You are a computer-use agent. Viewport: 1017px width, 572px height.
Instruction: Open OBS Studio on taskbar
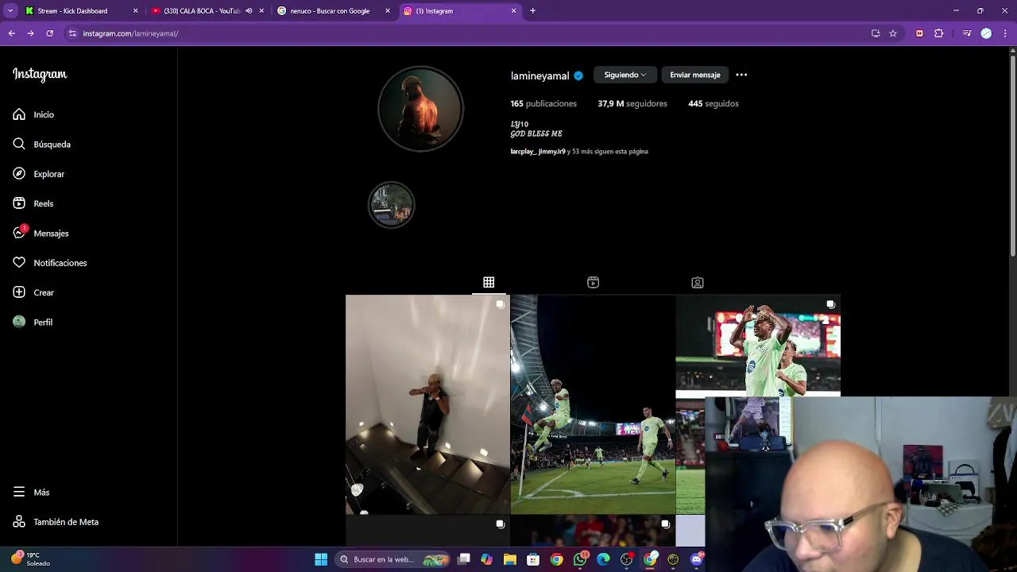tap(627, 559)
